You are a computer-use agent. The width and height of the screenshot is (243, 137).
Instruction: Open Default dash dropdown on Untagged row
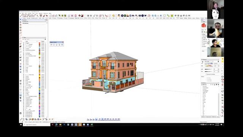(x=43, y=43)
